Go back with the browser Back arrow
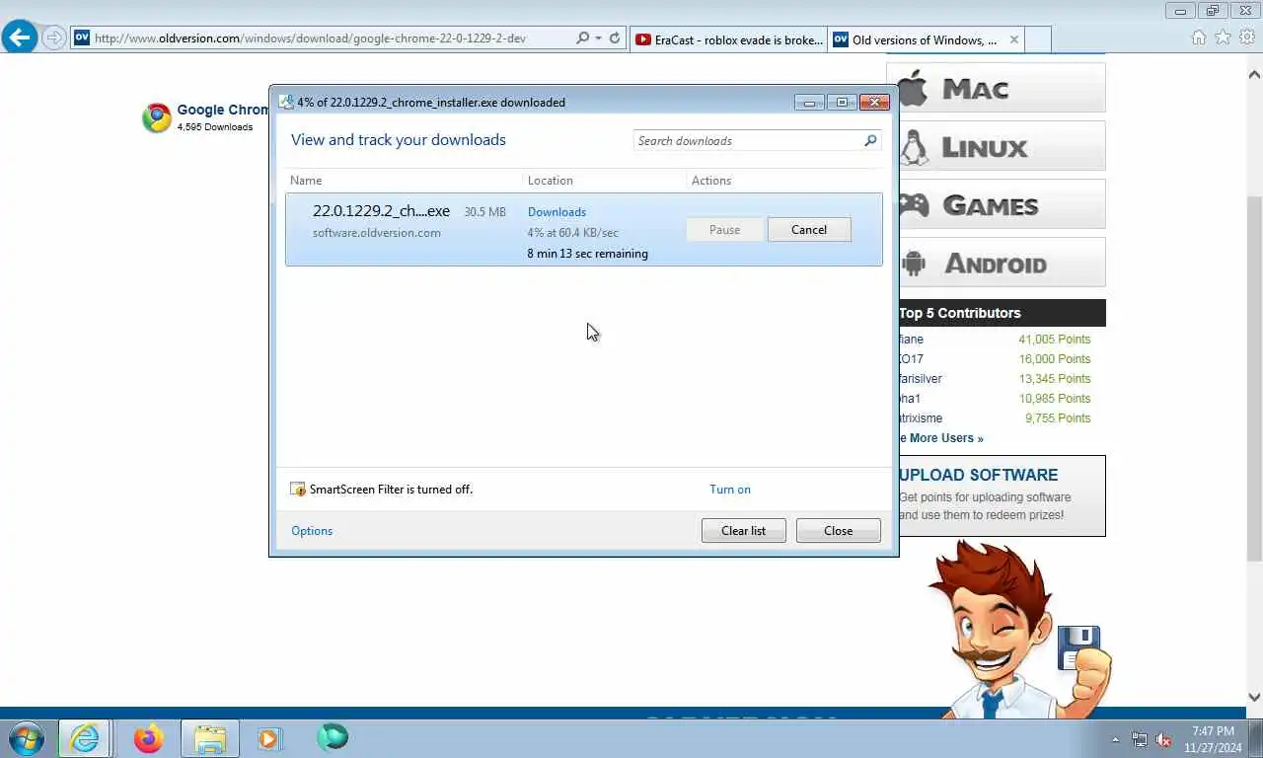1263x758 pixels. [20, 38]
